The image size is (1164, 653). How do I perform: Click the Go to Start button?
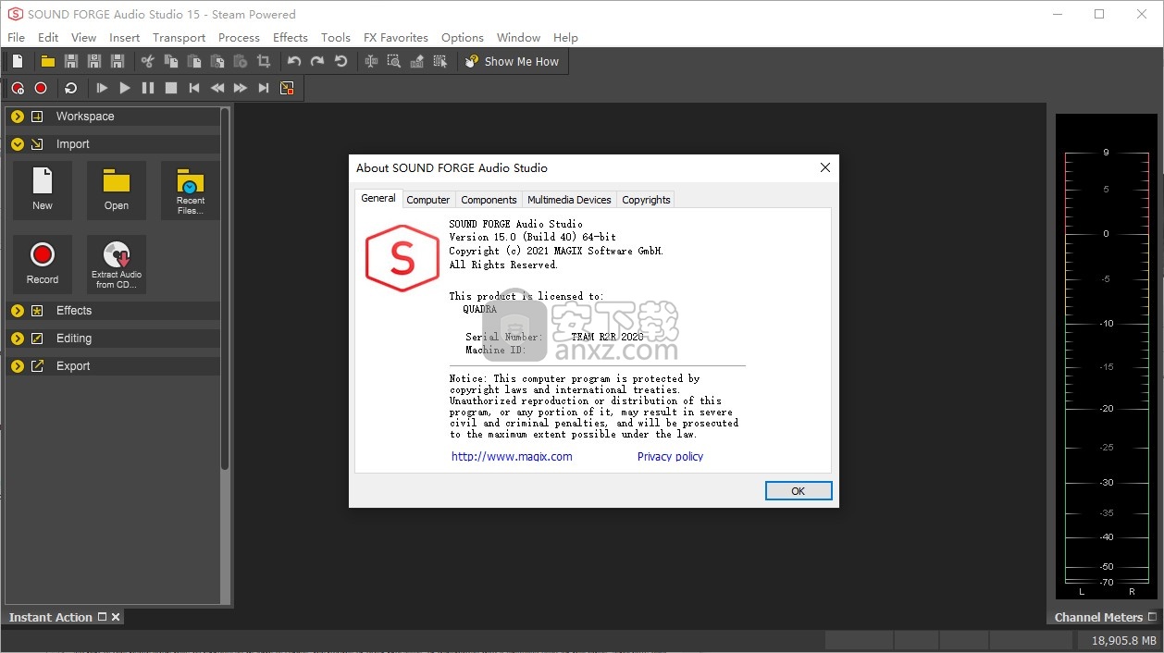[194, 88]
